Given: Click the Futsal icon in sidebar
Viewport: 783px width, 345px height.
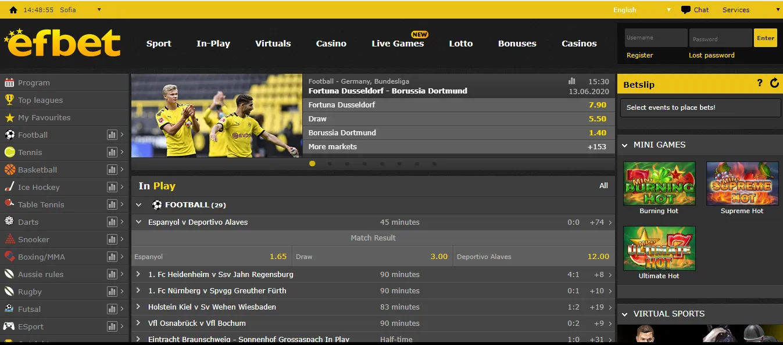Looking at the screenshot, I should point(9,308).
